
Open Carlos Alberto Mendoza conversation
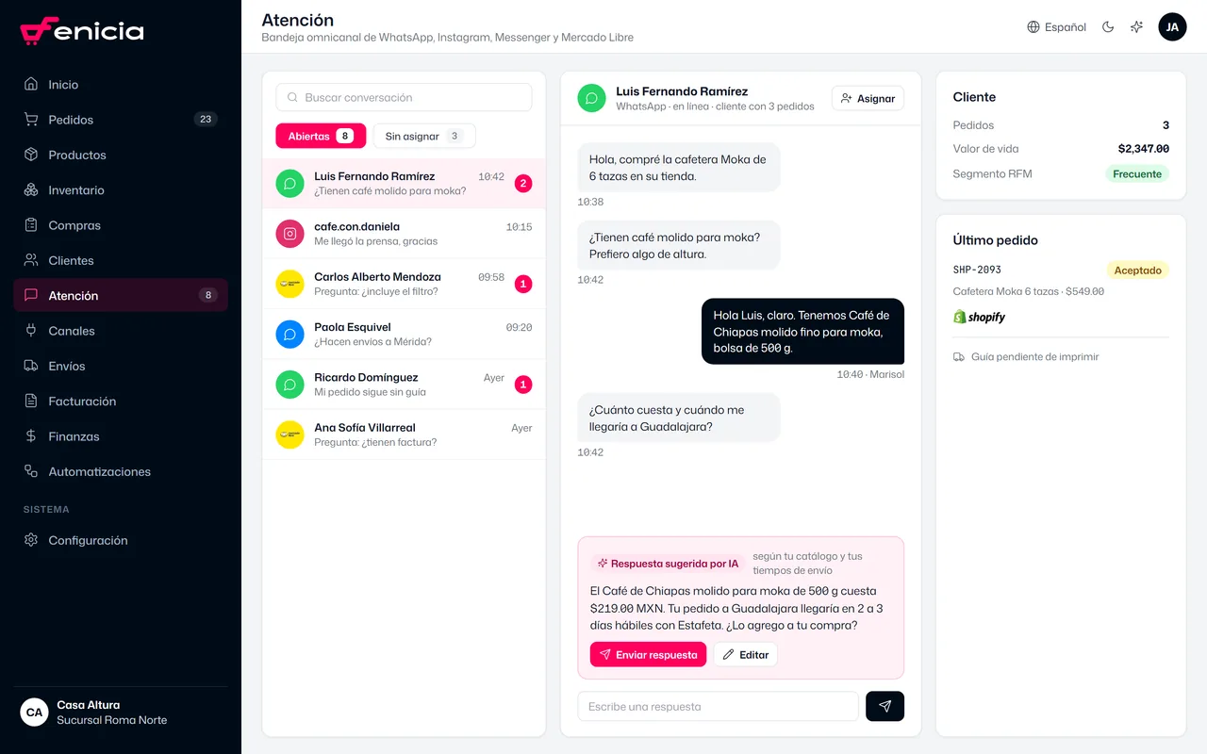tap(404, 284)
